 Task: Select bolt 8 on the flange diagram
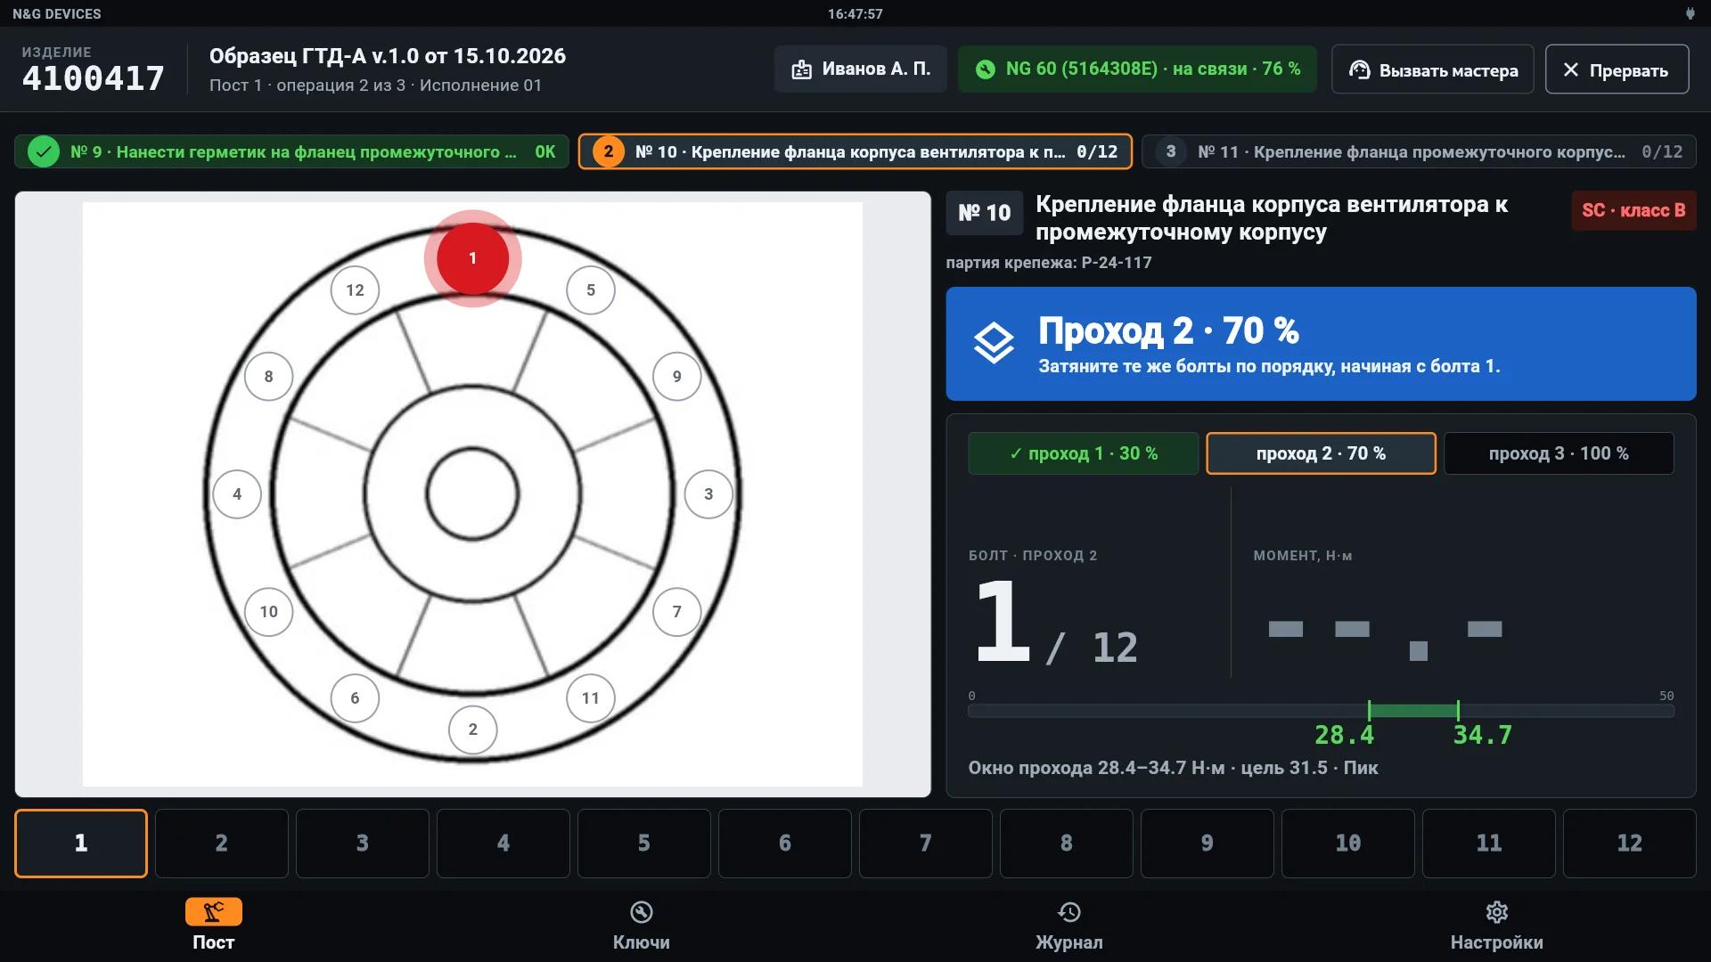tap(268, 376)
